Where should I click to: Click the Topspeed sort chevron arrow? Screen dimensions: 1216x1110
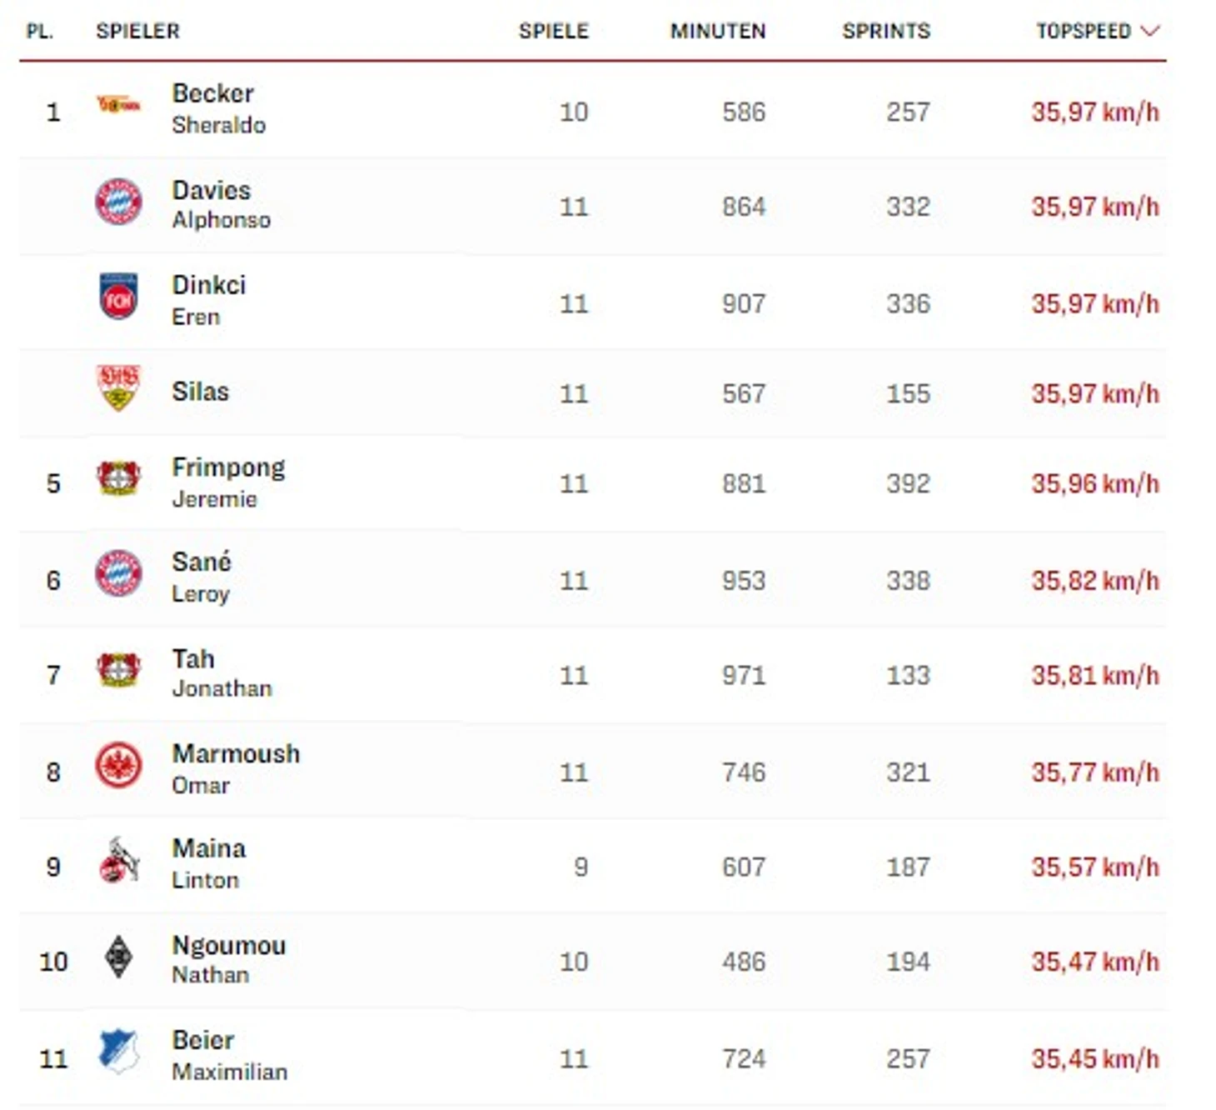[1150, 31]
